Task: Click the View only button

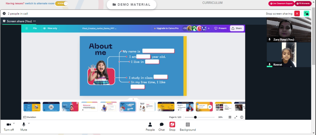Action: [x=50, y=28]
